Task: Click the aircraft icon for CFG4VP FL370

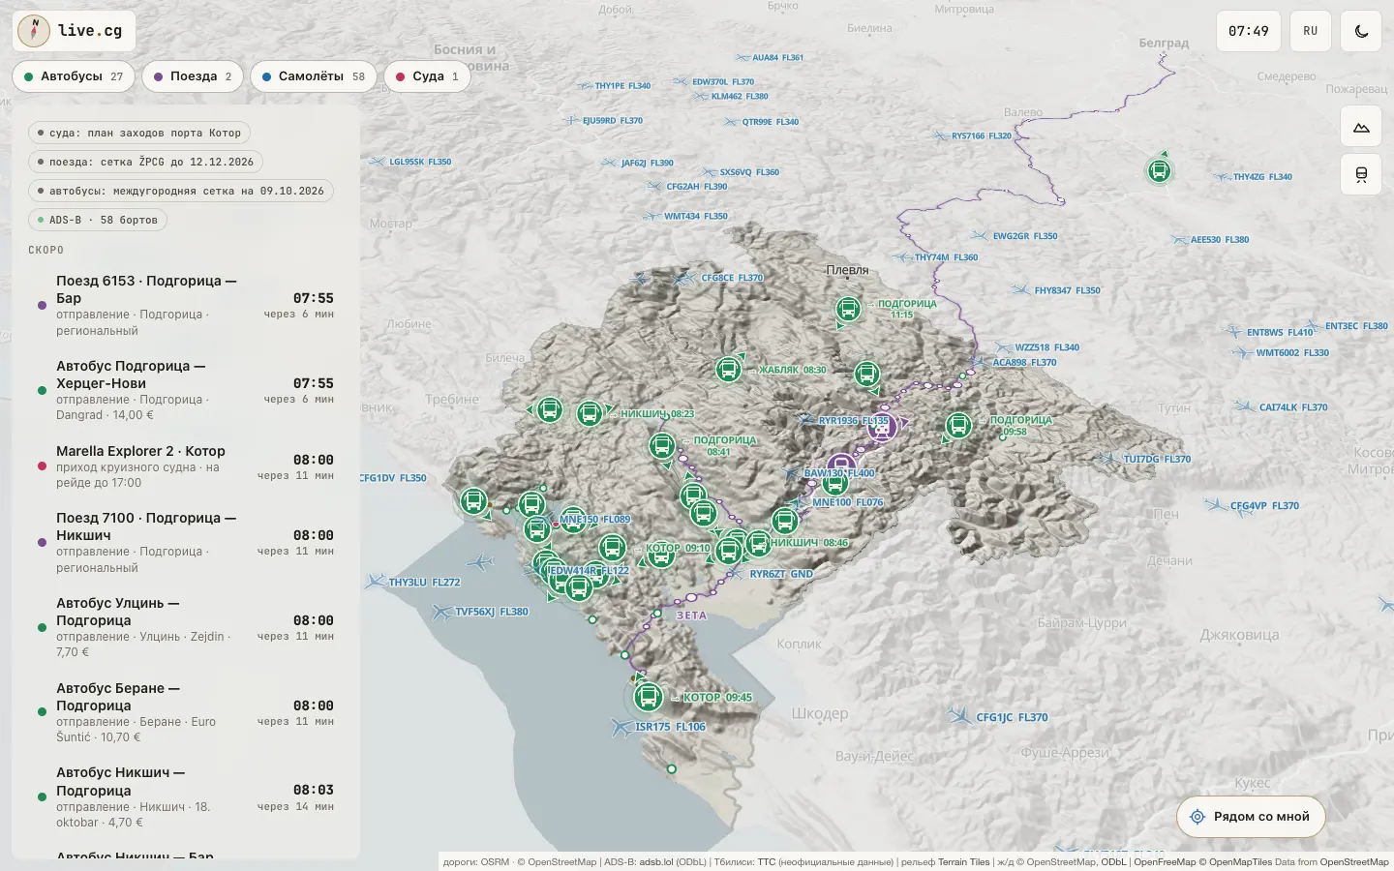Action: point(1217,505)
